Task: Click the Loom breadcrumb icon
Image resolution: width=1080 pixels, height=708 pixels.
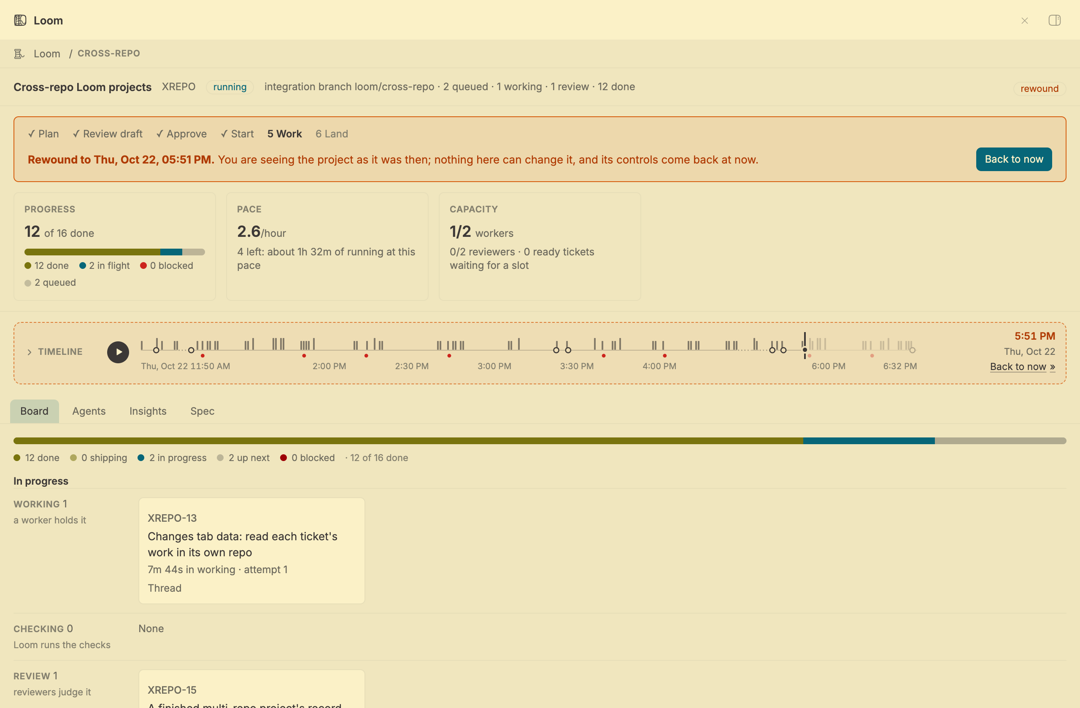Action: click(x=19, y=54)
